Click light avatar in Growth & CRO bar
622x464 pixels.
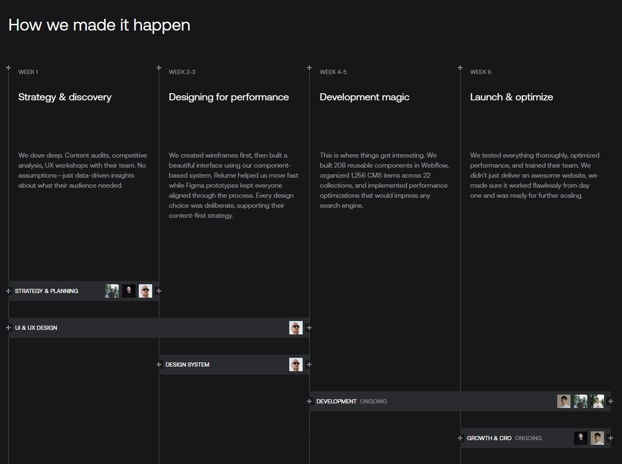597,438
